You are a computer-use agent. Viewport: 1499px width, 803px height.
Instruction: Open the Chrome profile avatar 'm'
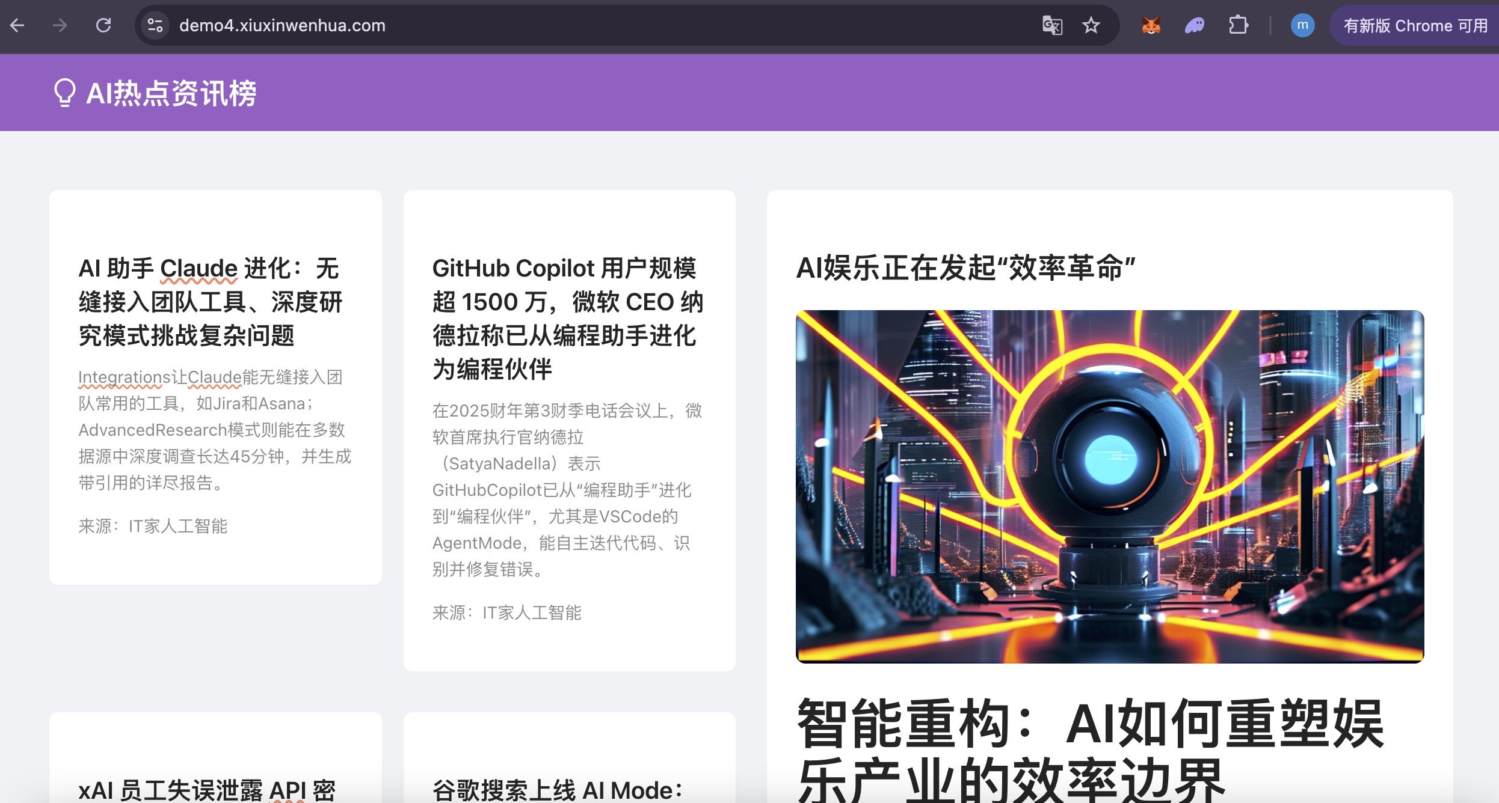coord(1302,25)
